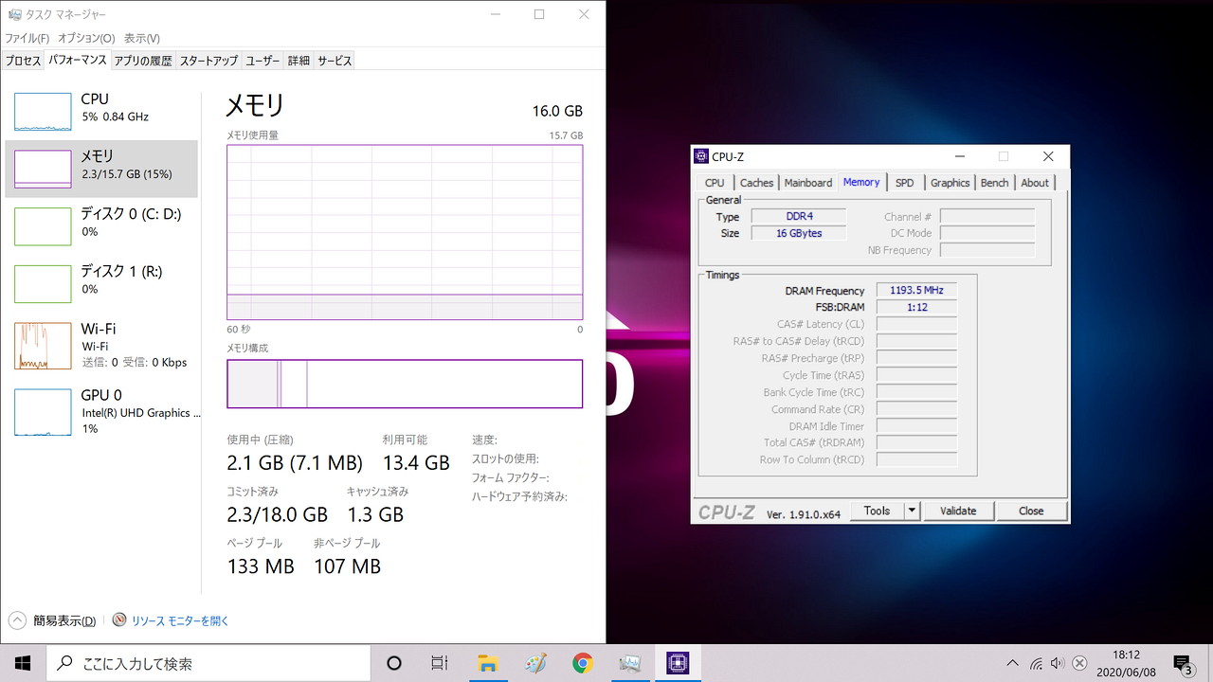
Task: Click the DRAM Frequency value field
Action: click(916, 291)
